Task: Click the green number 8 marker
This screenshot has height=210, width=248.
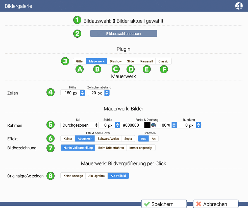Action: point(51,176)
